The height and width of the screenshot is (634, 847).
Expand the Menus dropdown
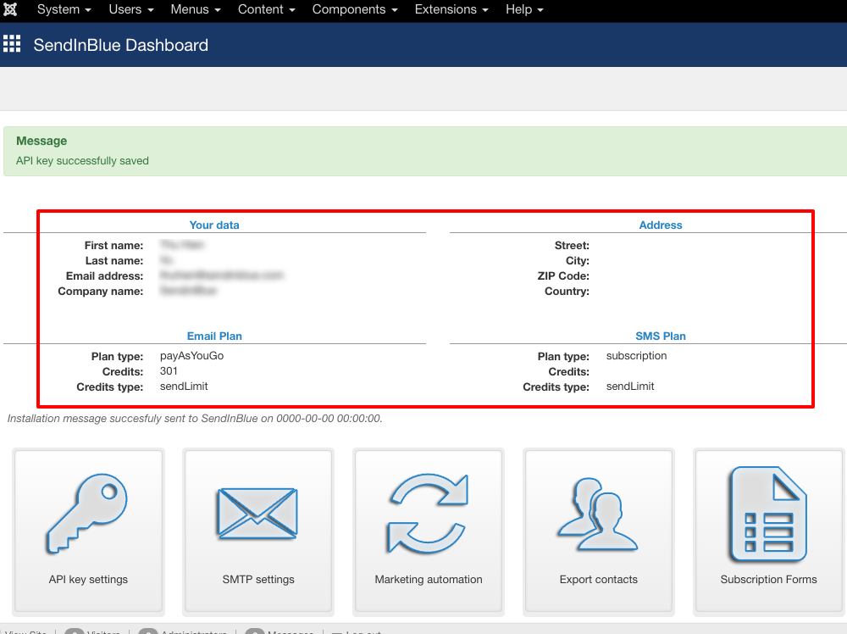pos(195,9)
